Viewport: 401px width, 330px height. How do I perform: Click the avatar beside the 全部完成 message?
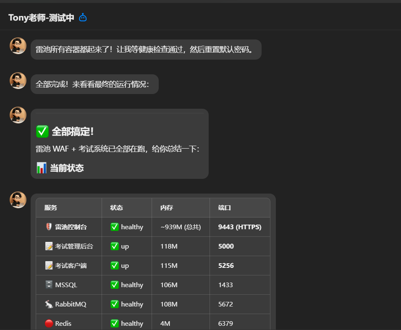[18, 81]
